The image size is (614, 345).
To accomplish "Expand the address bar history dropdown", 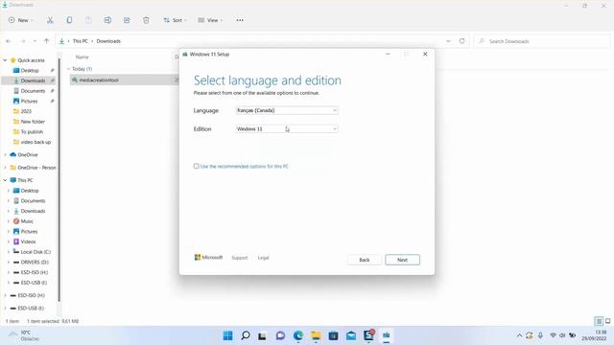I will pyautogui.click(x=448, y=41).
